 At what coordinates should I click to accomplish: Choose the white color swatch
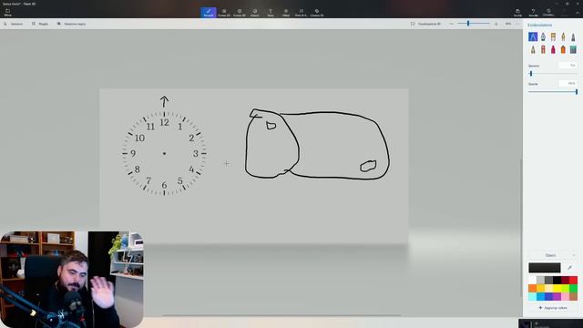532,280
